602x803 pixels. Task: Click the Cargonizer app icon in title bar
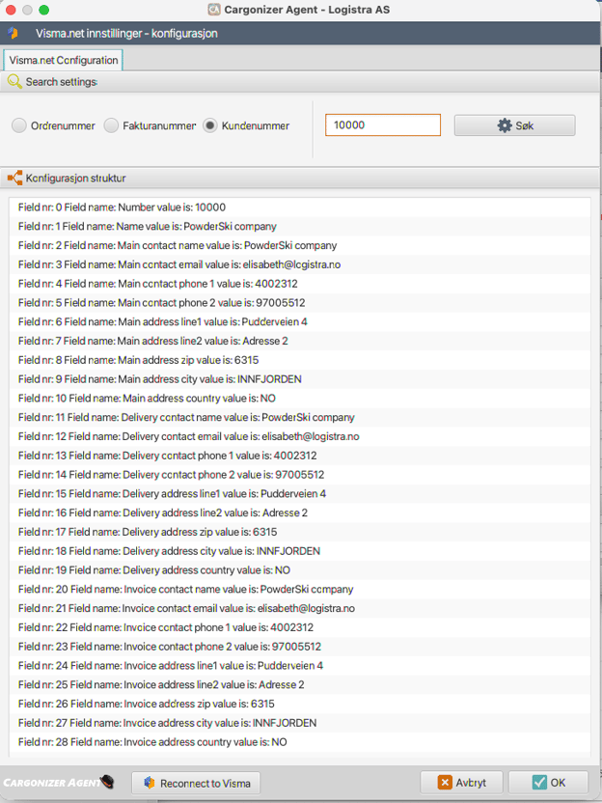[x=214, y=10]
